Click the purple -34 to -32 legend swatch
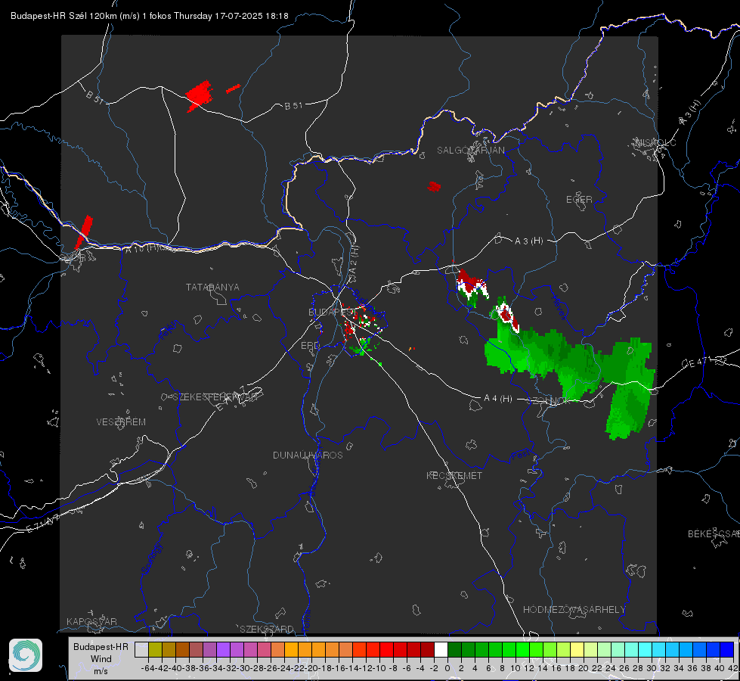The height and width of the screenshot is (681, 740). 223,649
